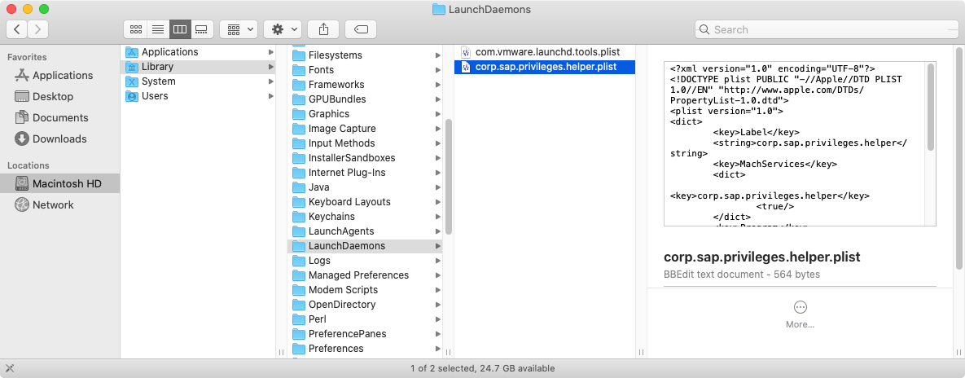Image resolution: width=965 pixels, height=378 pixels.
Task: Select the Library folder in first column
Action: 199,67
